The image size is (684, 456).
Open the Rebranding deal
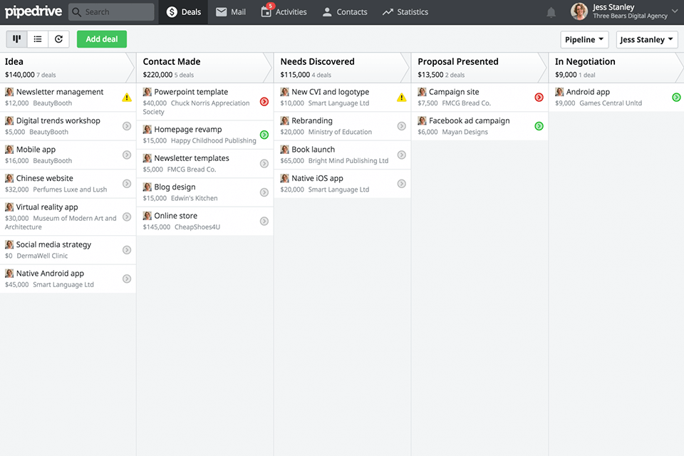(x=312, y=121)
